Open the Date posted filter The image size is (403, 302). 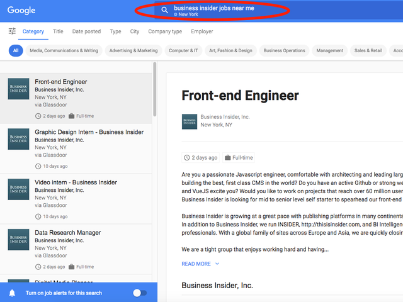(x=86, y=31)
